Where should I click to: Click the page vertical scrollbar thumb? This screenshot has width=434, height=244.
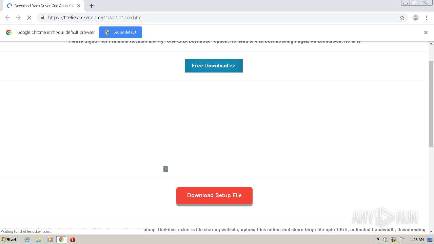click(431, 104)
